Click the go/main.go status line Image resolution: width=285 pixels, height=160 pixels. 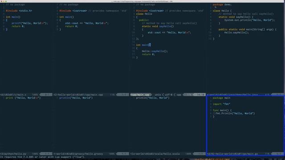245,154
